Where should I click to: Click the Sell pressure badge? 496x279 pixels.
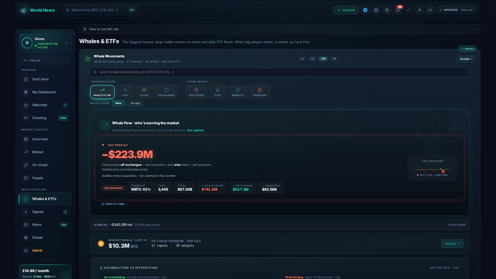click(x=113, y=188)
